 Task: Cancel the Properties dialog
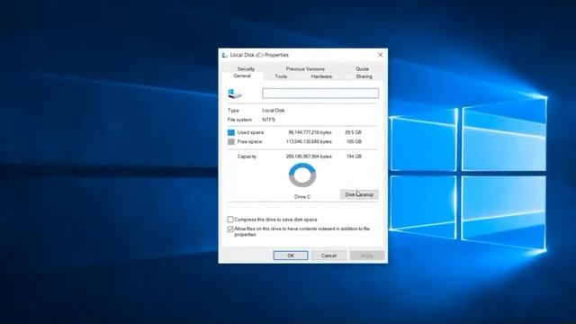click(x=328, y=256)
